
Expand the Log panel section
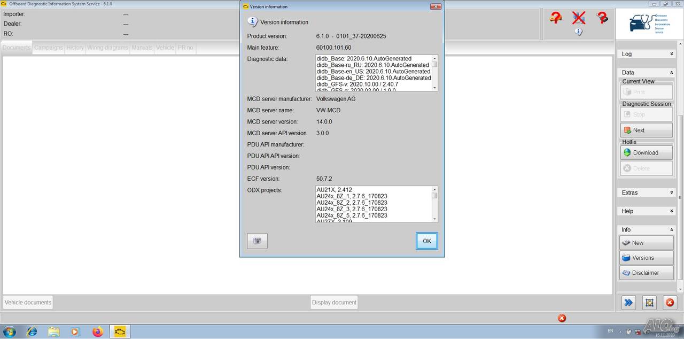tap(647, 54)
